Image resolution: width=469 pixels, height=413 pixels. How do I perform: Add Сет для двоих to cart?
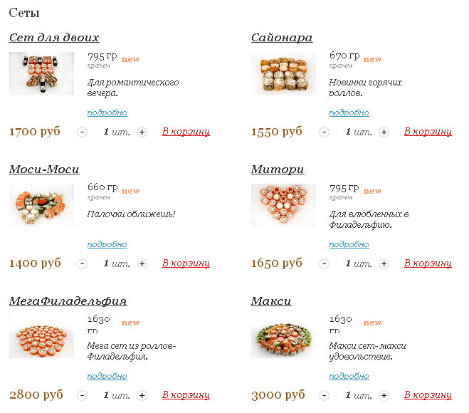click(x=186, y=132)
